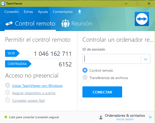This screenshot has width=155, height=123.
Task: Click plus icon beside Conceder acceso fácil
Action: (x=8, y=100)
